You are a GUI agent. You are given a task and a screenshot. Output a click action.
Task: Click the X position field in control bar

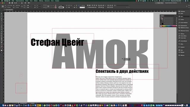click(10, 5)
